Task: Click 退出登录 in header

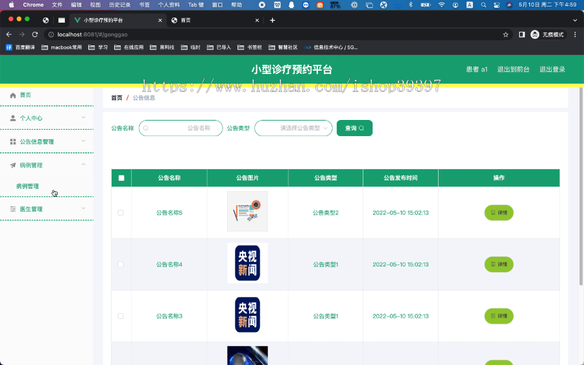Action: coord(552,69)
